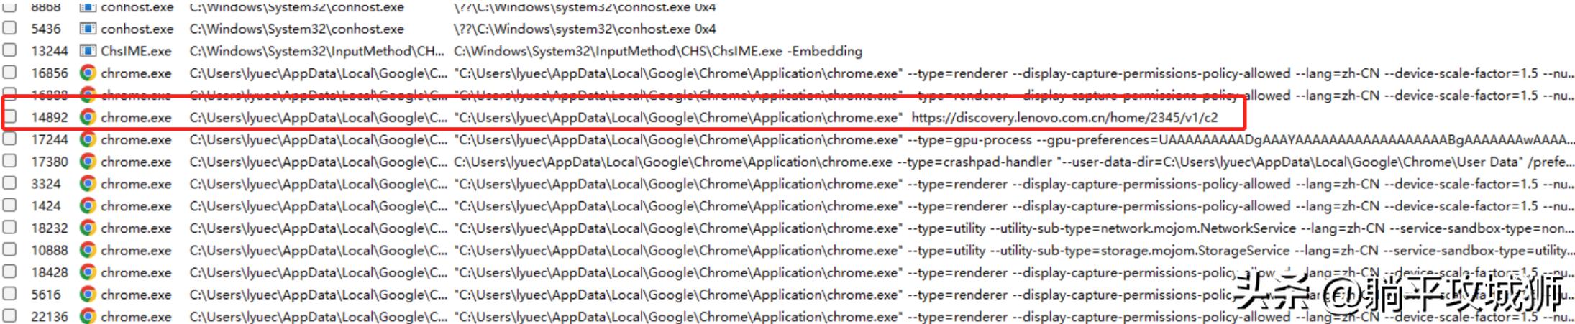Click the Chrome icon for PID 18232
1575x324 pixels.
88,228
